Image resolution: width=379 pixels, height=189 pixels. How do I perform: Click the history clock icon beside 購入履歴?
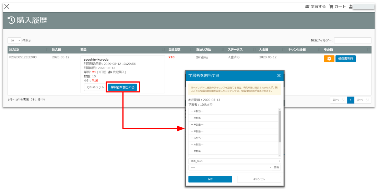11,21
